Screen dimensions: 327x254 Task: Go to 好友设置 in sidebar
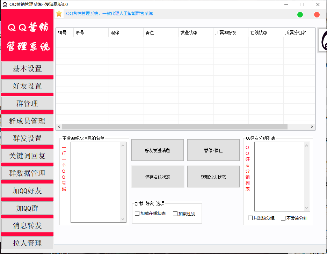point(27,86)
